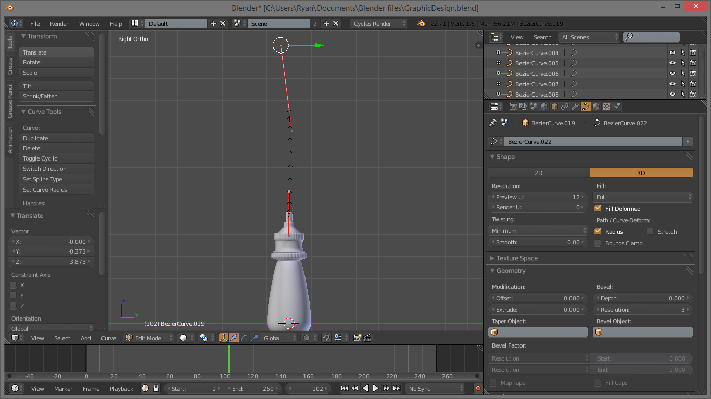711x399 pixels.
Task: Click the timeline record button
Action: (x=478, y=388)
